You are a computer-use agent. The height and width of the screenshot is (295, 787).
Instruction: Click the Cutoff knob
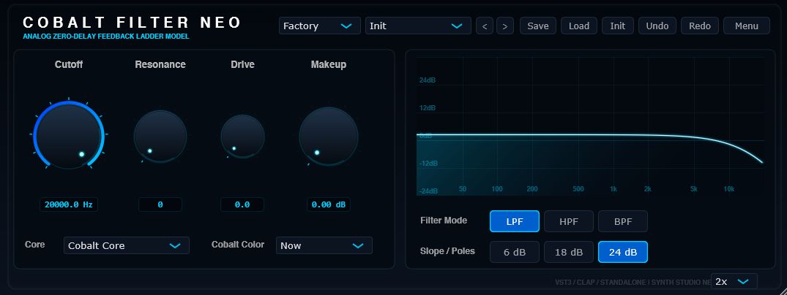69,136
